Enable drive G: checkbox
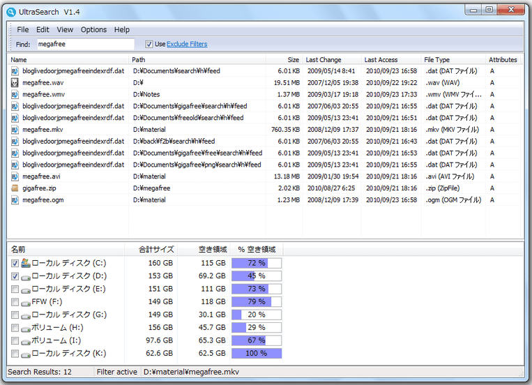The width and height of the screenshot is (532, 385). tap(15, 315)
